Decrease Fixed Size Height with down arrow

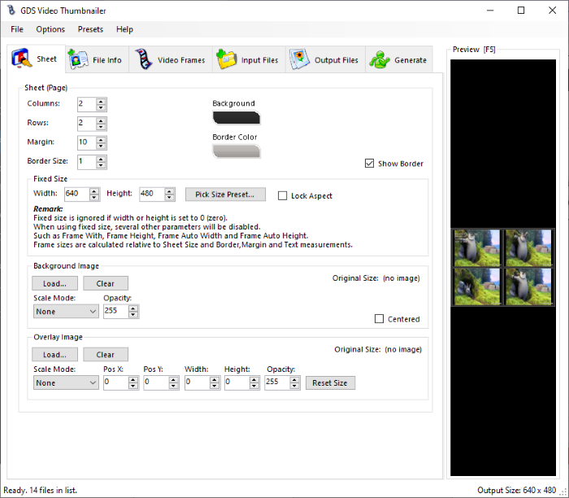[x=169, y=197]
